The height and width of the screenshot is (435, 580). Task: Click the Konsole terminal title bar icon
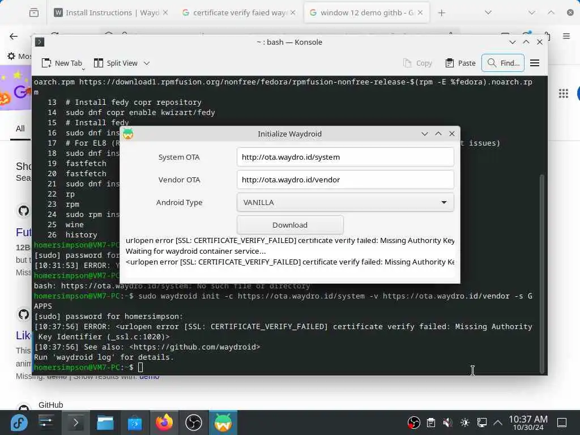pyautogui.click(x=40, y=42)
